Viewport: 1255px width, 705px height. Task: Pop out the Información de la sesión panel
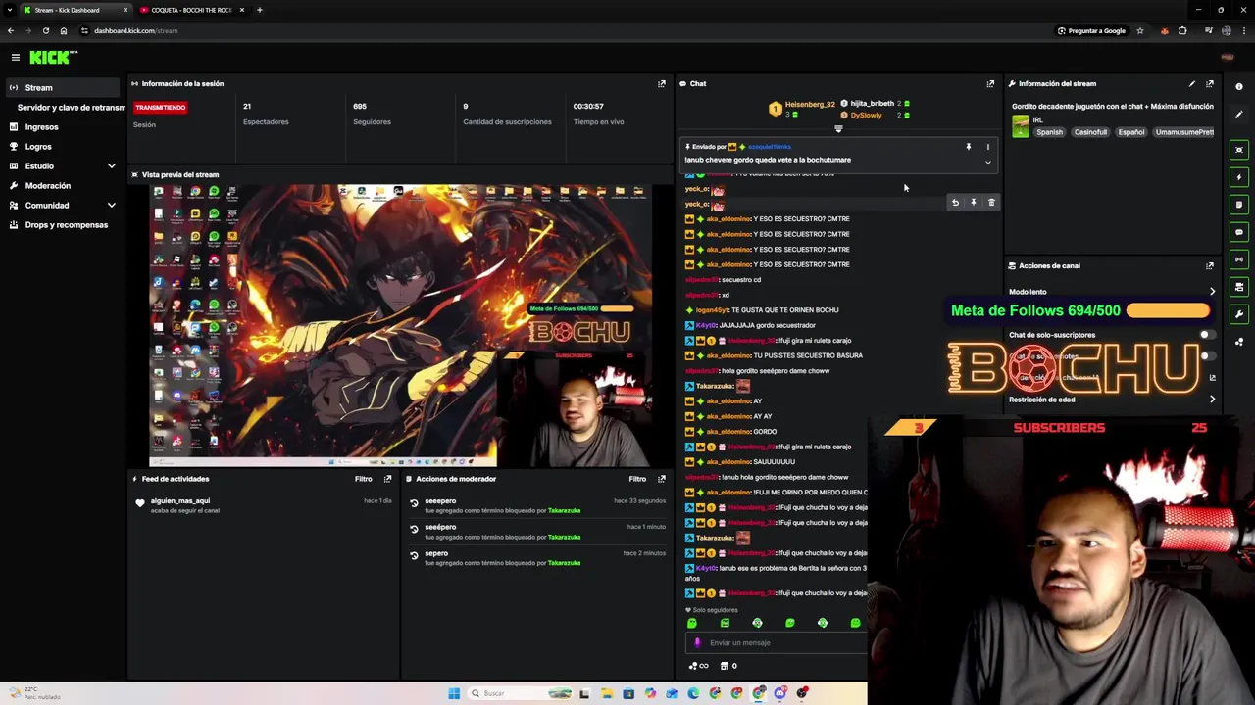pyautogui.click(x=661, y=84)
